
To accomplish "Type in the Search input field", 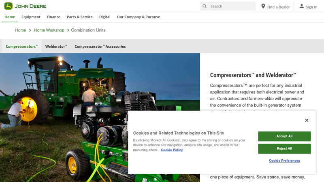I will [x=232, y=6].
